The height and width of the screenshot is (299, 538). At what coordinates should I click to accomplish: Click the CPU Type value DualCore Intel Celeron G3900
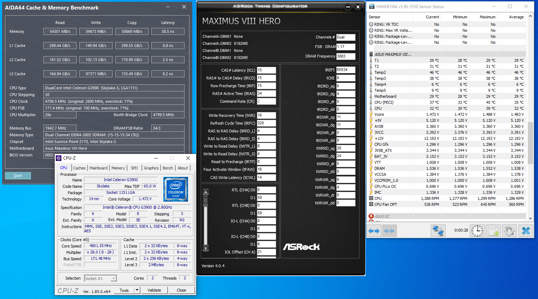[114, 88]
